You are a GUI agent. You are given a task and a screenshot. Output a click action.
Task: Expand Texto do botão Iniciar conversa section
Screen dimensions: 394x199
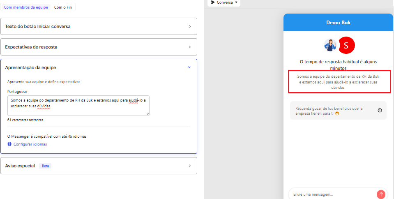pos(99,26)
